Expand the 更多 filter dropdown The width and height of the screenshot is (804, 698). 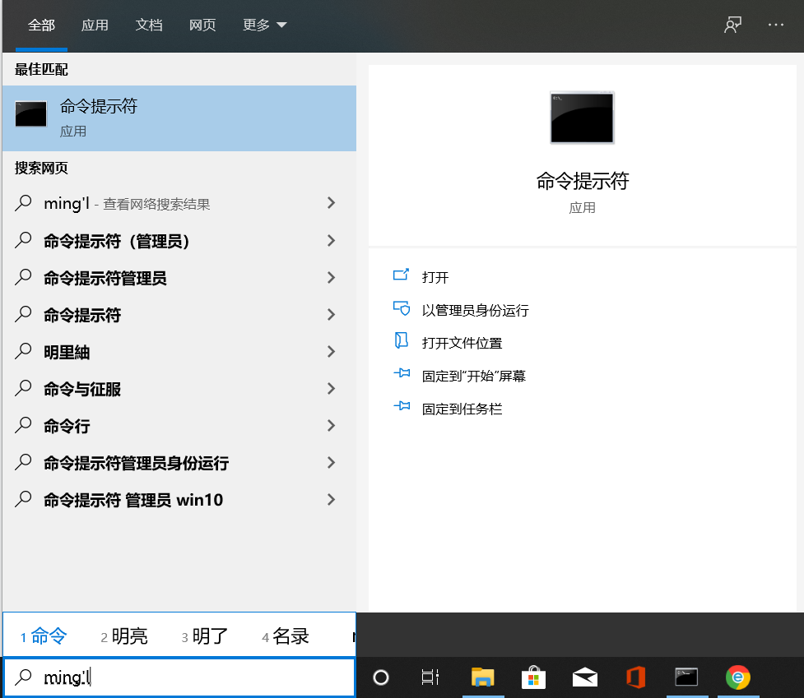[265, 25]
